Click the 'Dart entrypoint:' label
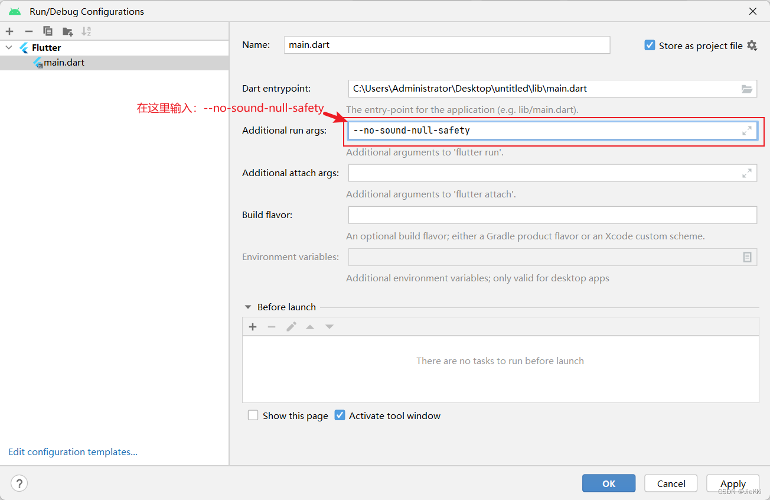 [276, 89]
